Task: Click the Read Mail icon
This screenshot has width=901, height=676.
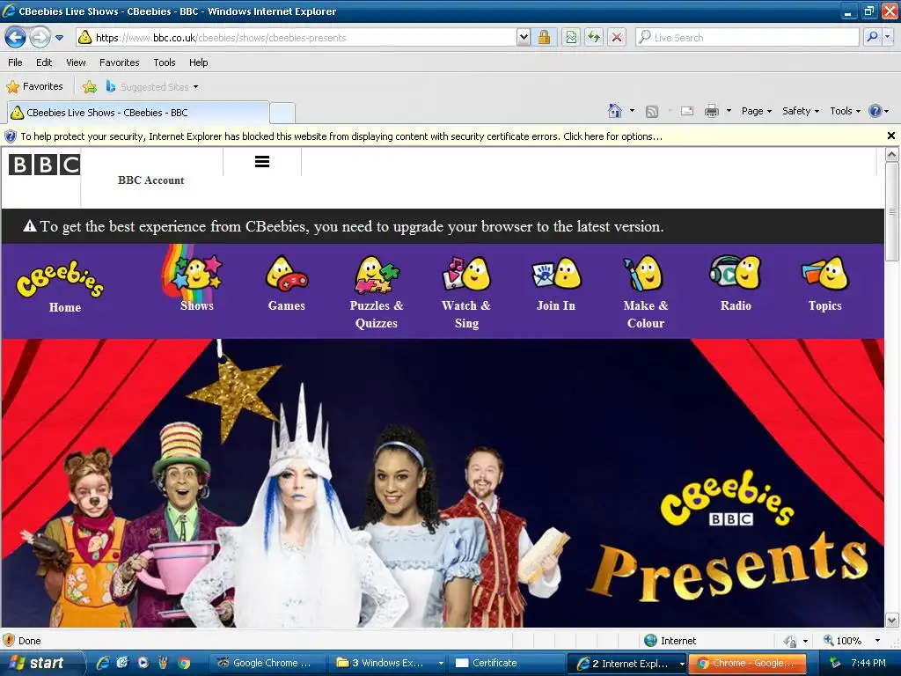Action: [687, 111]
